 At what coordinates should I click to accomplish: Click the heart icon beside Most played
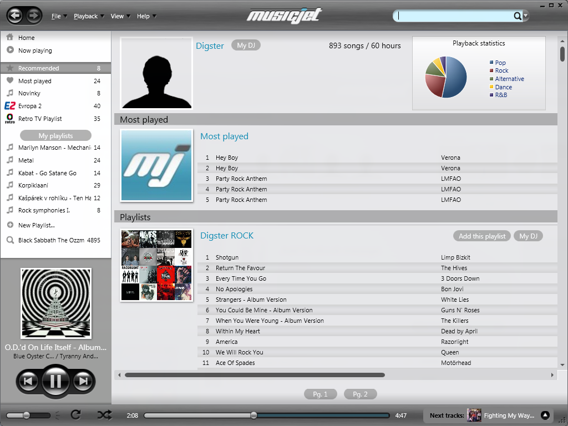tap(10, 80)
